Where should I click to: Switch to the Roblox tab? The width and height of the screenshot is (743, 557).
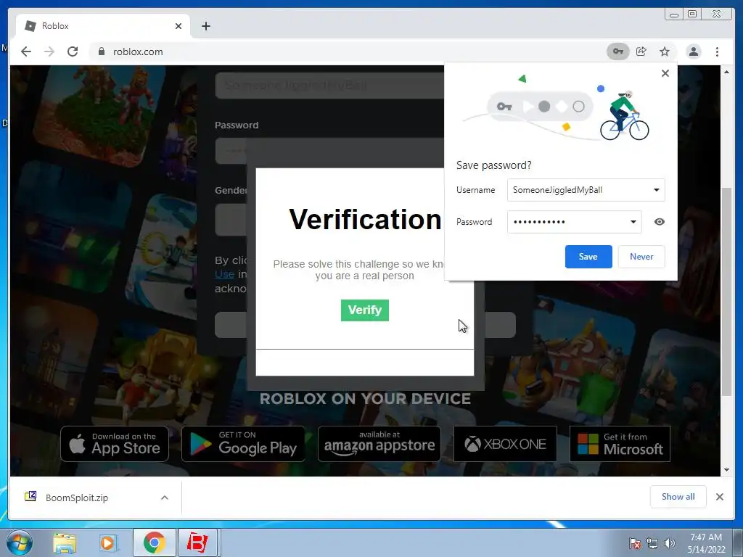coord(103,26)
